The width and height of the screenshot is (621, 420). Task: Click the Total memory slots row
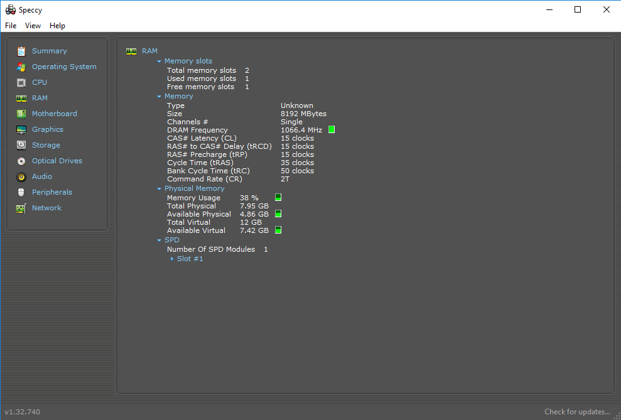click(x=208, y=70)
